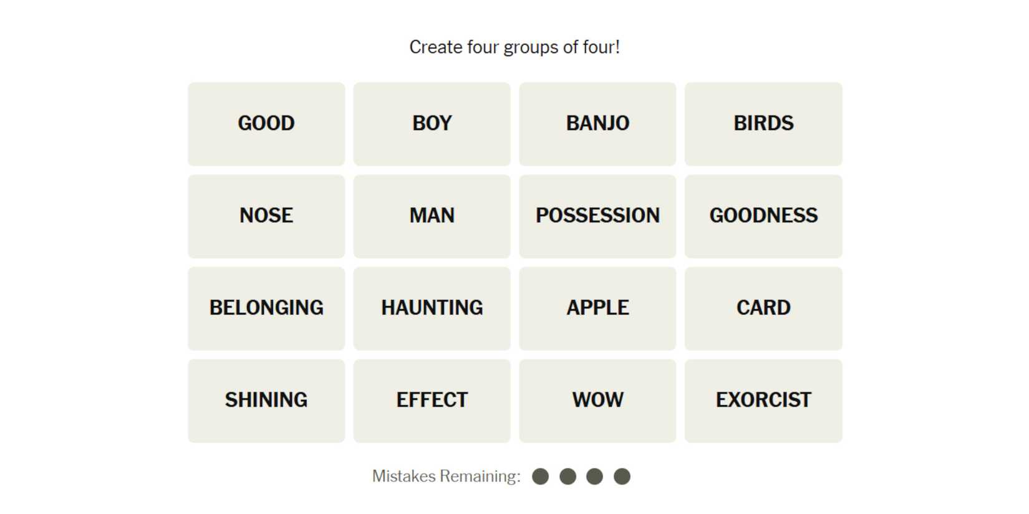This screenshot has width=1029, height=514.
Task: Select the EFFECT tile
Action: tap(432, 400)
